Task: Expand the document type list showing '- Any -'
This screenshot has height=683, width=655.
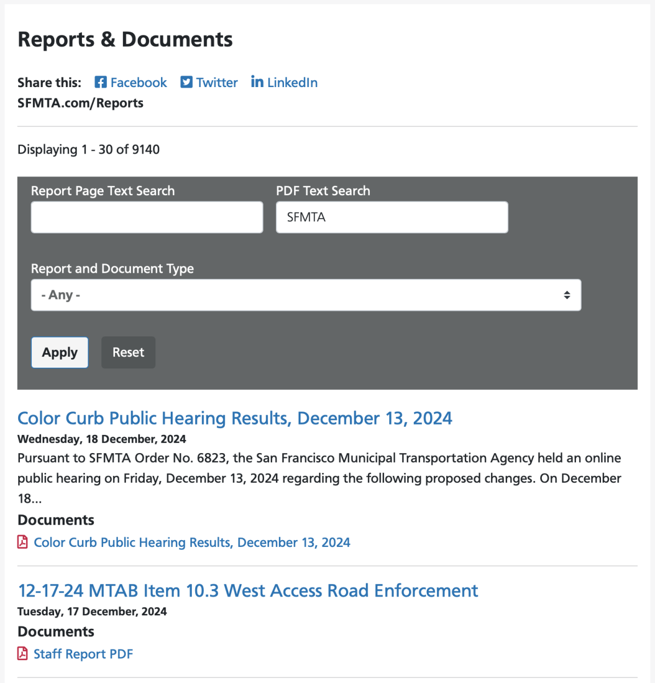Action: (x=306, y=295)
